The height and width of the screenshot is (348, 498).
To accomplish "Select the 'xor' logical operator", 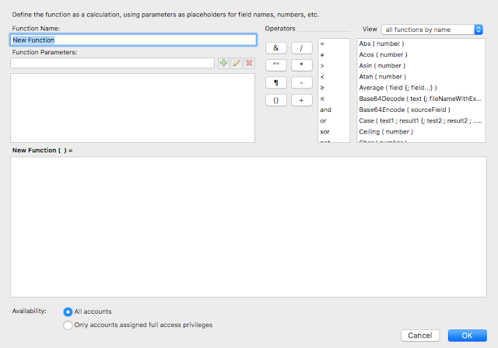I will pos(334,131).
